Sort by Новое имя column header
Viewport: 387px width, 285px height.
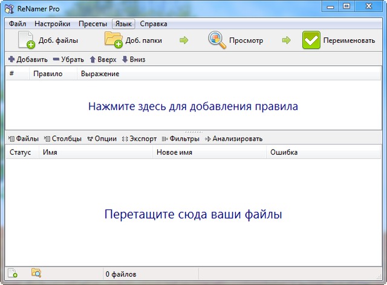210,152
